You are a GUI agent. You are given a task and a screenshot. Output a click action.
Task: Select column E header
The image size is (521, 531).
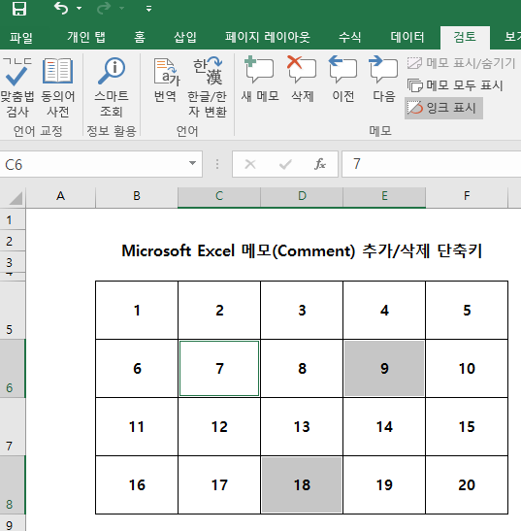coord(384,196)
